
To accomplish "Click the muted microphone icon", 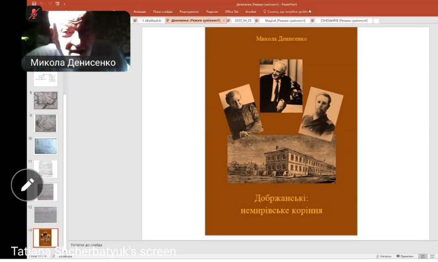I will pos(34,14).
